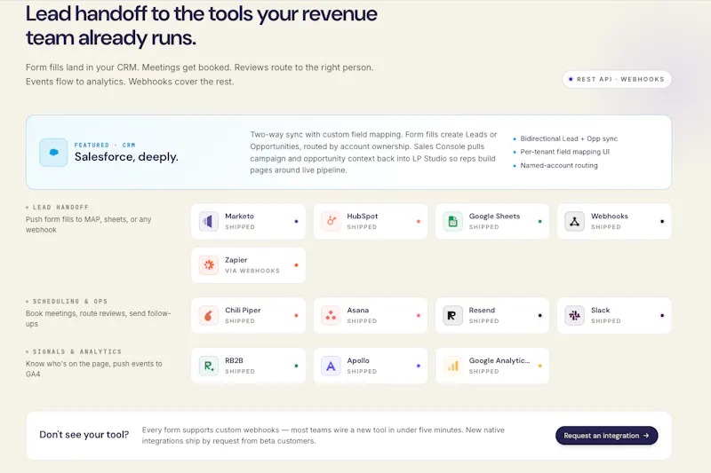The width and height of the screenshot is (711, 473).
Task: Click the Webhooks triangle icon
Action: (x=574, y=221)
